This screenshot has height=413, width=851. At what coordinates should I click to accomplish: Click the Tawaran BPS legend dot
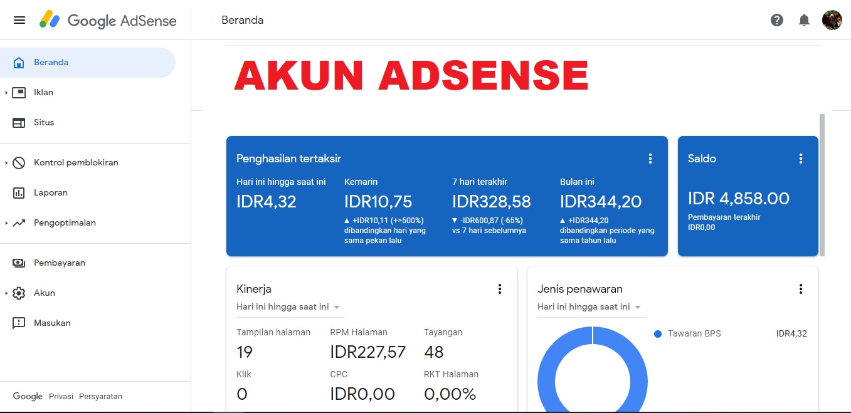pos(658,334)
